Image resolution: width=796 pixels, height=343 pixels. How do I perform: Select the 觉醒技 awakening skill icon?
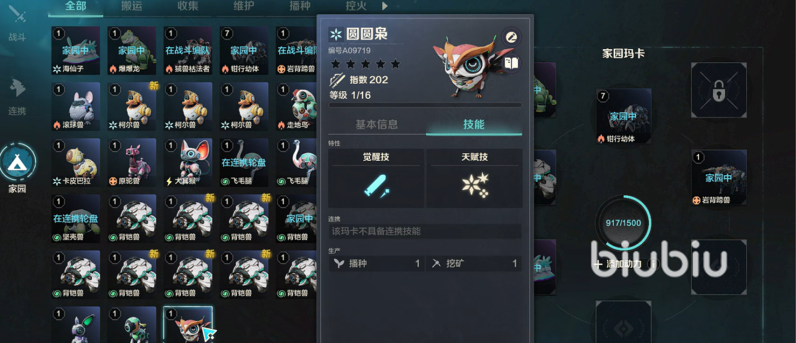pyautogui.click(x=376, y=185)
